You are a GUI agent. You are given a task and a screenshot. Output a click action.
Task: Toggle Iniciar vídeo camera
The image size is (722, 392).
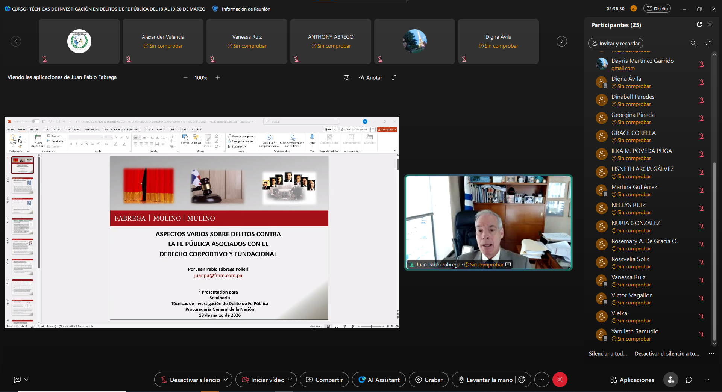point(262,380)
